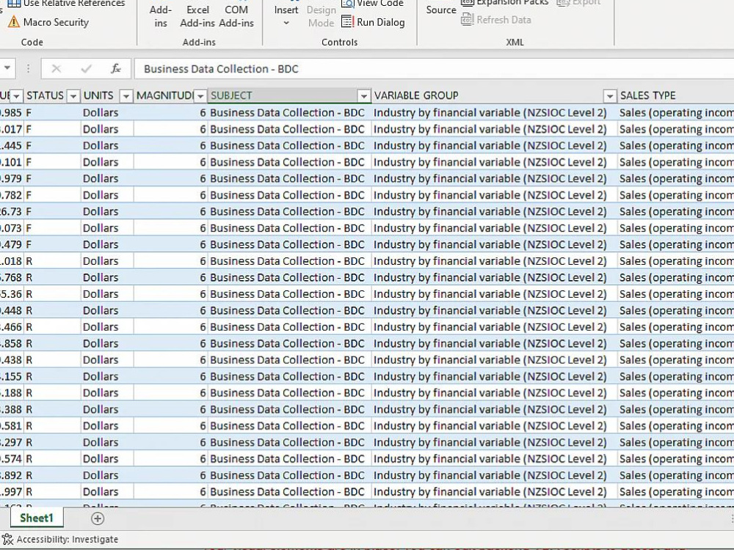Open the VARIABLE GROUP filter dropdown

coord(609,96)
